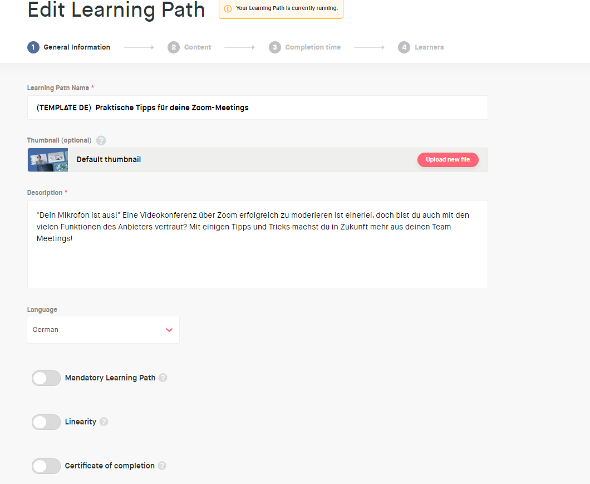Click the 'Edit Learning Path' heading
Viewport: 590px width, 484px height.
116,10
